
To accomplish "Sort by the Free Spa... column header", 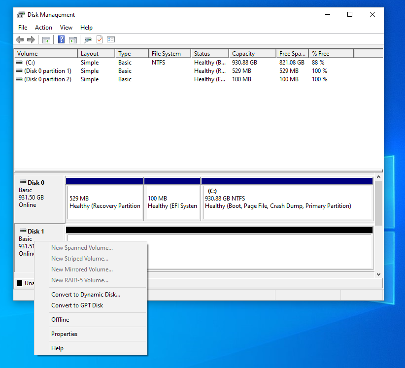I will [x=292, y=54].
